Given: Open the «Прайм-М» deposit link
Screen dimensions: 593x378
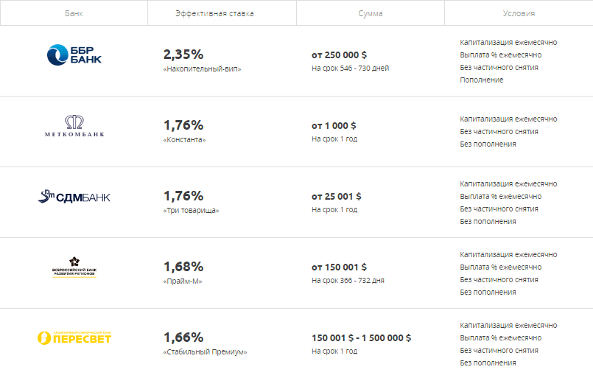Looking at the screenshot, I should click(182, 281).
